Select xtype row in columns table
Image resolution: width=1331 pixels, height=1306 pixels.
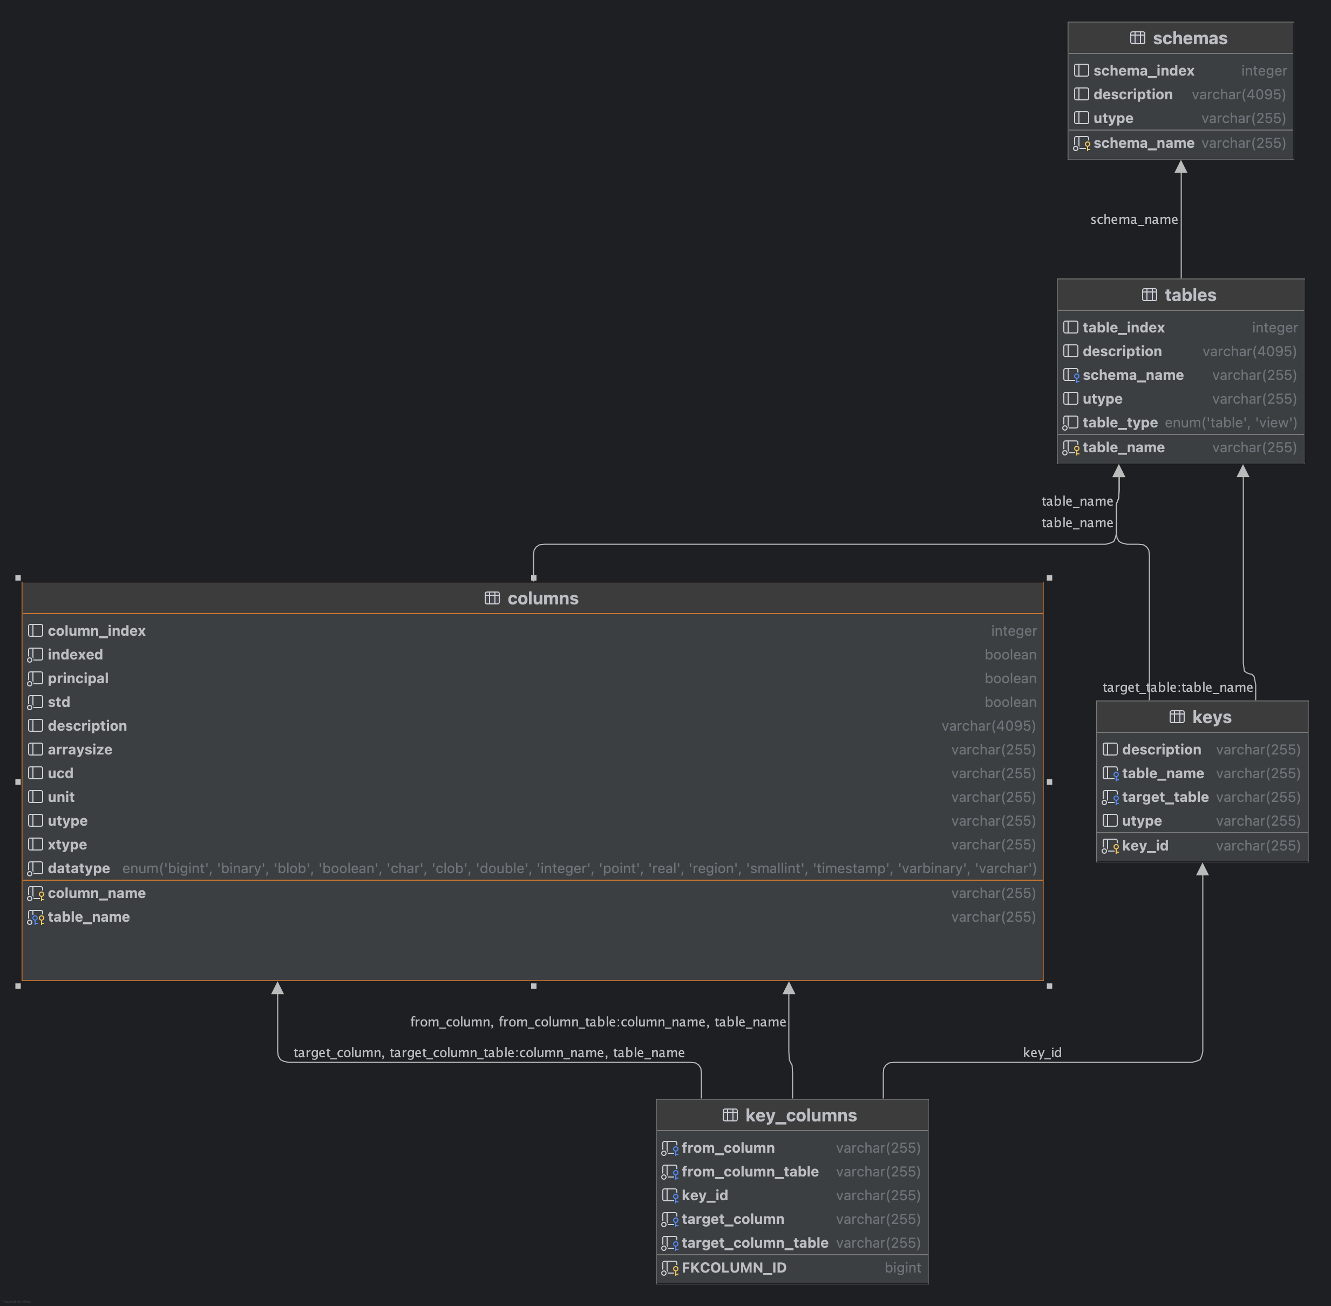[x=532, y=845]
